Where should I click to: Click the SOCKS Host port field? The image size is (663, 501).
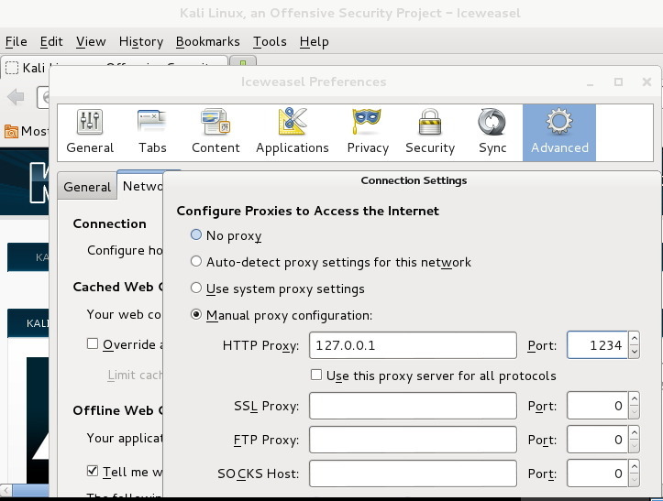point(597,474)
